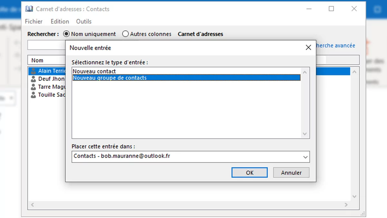The height and width of the screenshot is (218, 387).
Task: Select Nouveau groupe de contacts entry
Action: [x=110, y=78]
